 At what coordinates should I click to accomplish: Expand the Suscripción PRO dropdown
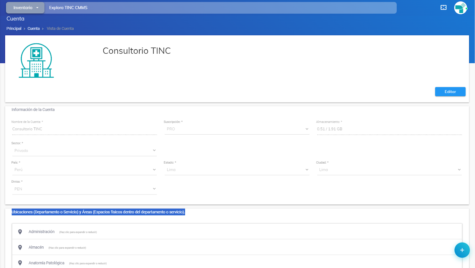point(237,129)
